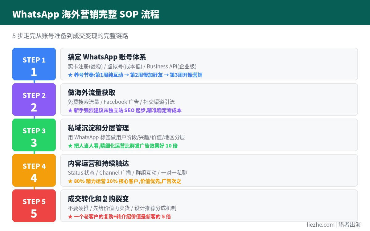370x231 pixels.
Task: Click orange tip '80% 精力运营 20% 核心客户'
Action: (x=125, y=181)
